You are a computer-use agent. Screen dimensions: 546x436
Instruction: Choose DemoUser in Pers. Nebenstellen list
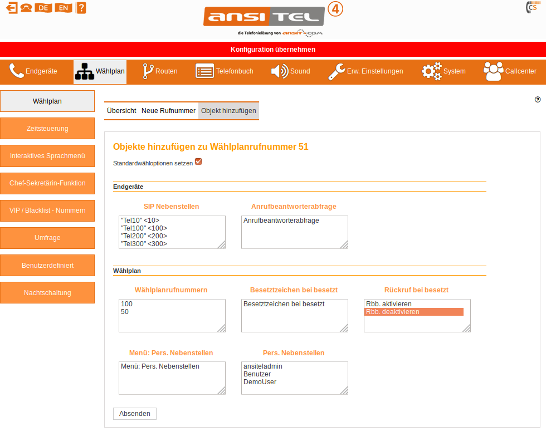260,382
